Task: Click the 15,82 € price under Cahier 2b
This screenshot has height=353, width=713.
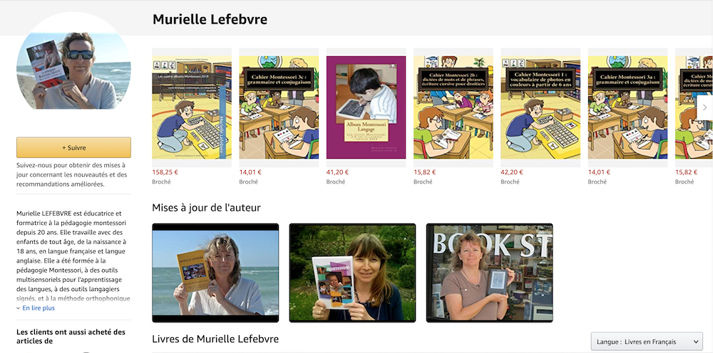Action: tap(425, 172)
